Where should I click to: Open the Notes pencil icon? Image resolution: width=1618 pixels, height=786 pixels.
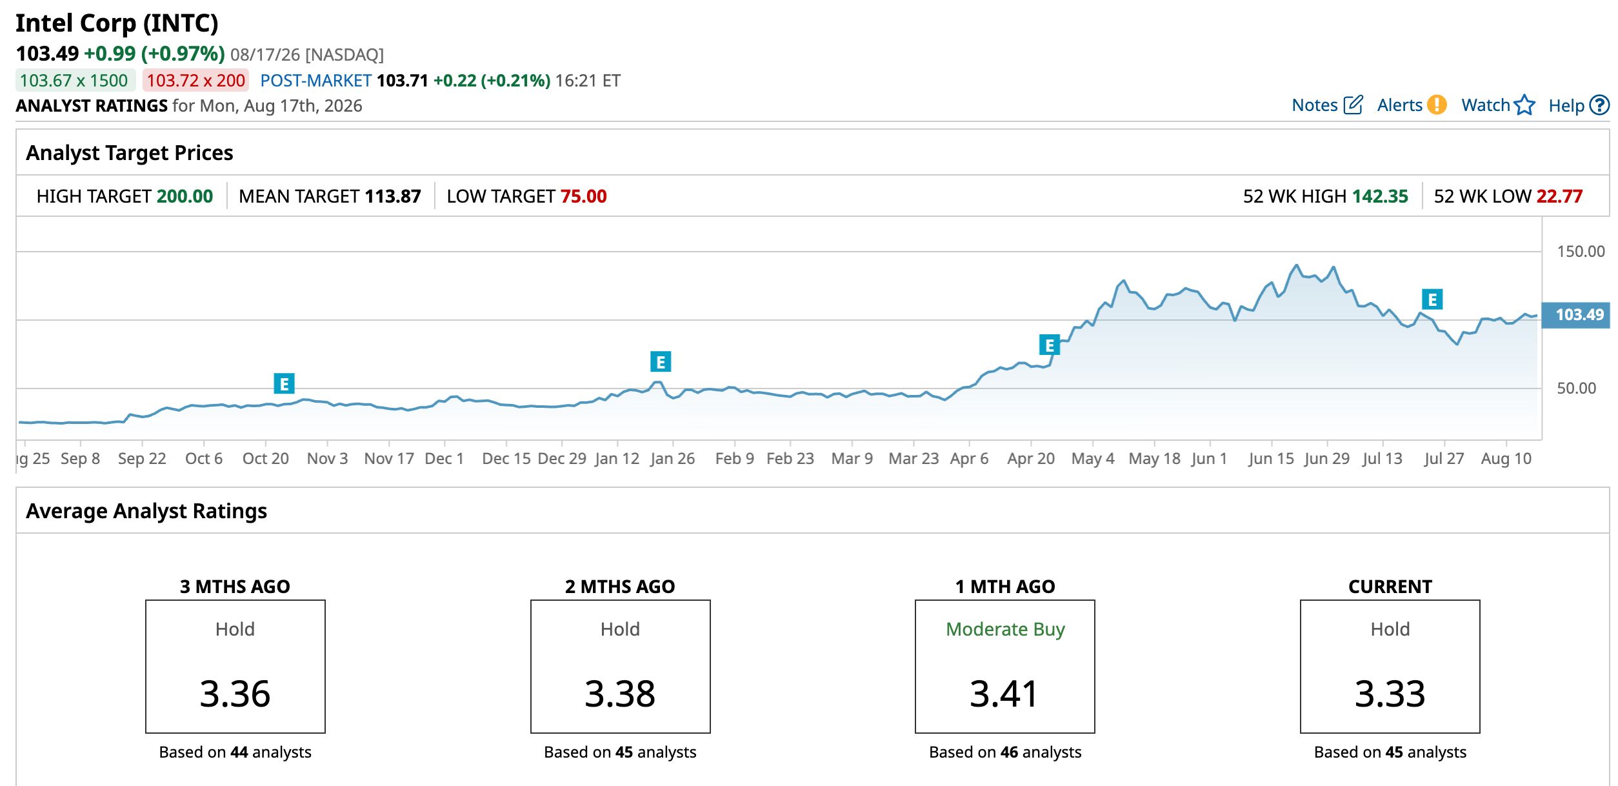click(1353, 105)
